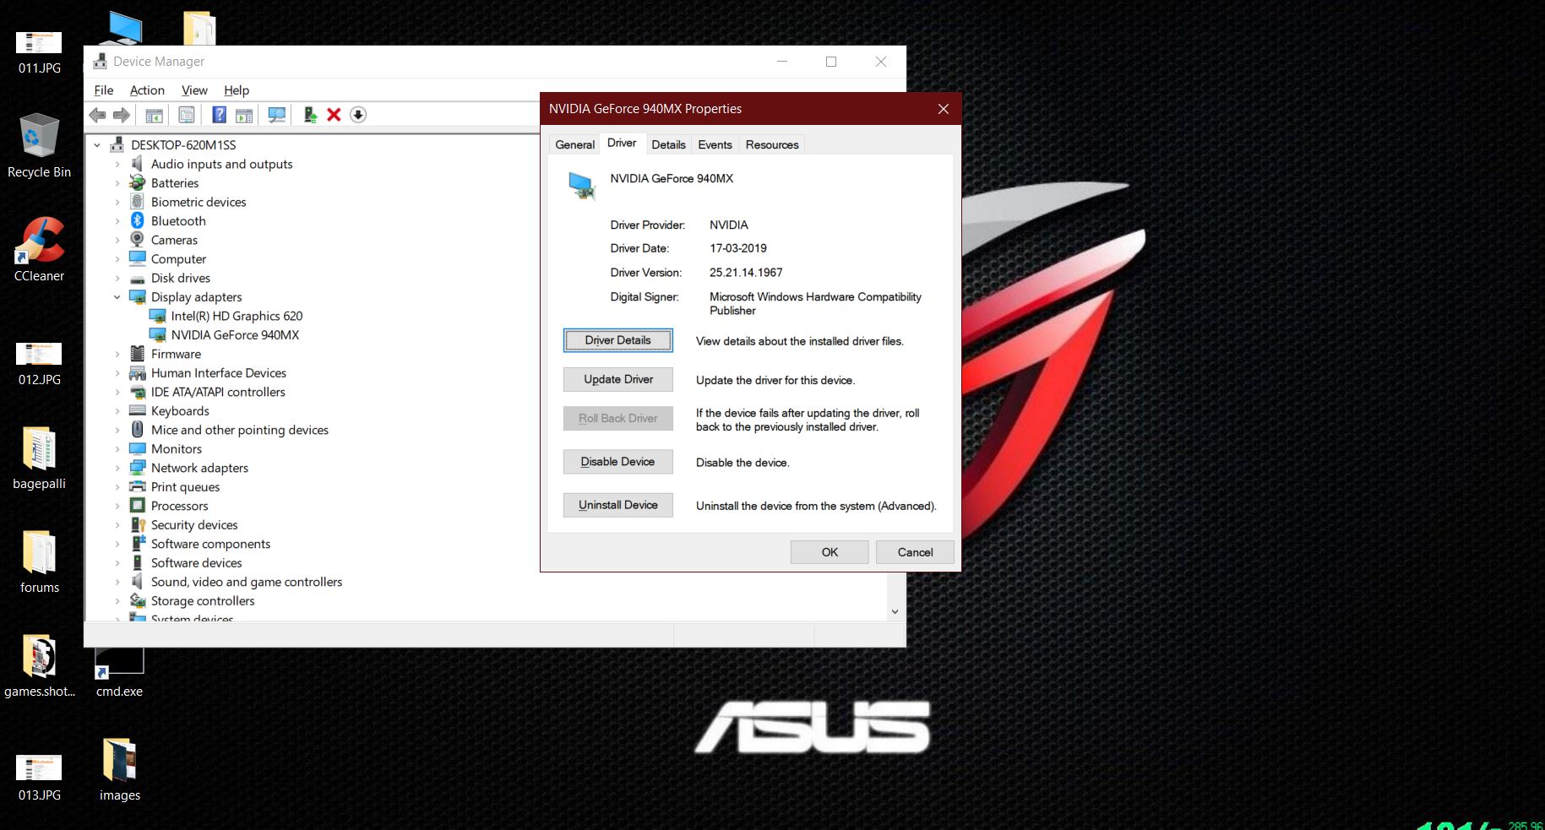The width and height of the screenshot is (1545, 830).
Task: Click OK in the properties dialog
Action: (830, 552)
